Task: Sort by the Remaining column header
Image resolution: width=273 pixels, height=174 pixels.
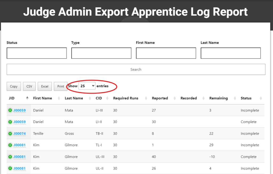Action: tap(218, 98)
